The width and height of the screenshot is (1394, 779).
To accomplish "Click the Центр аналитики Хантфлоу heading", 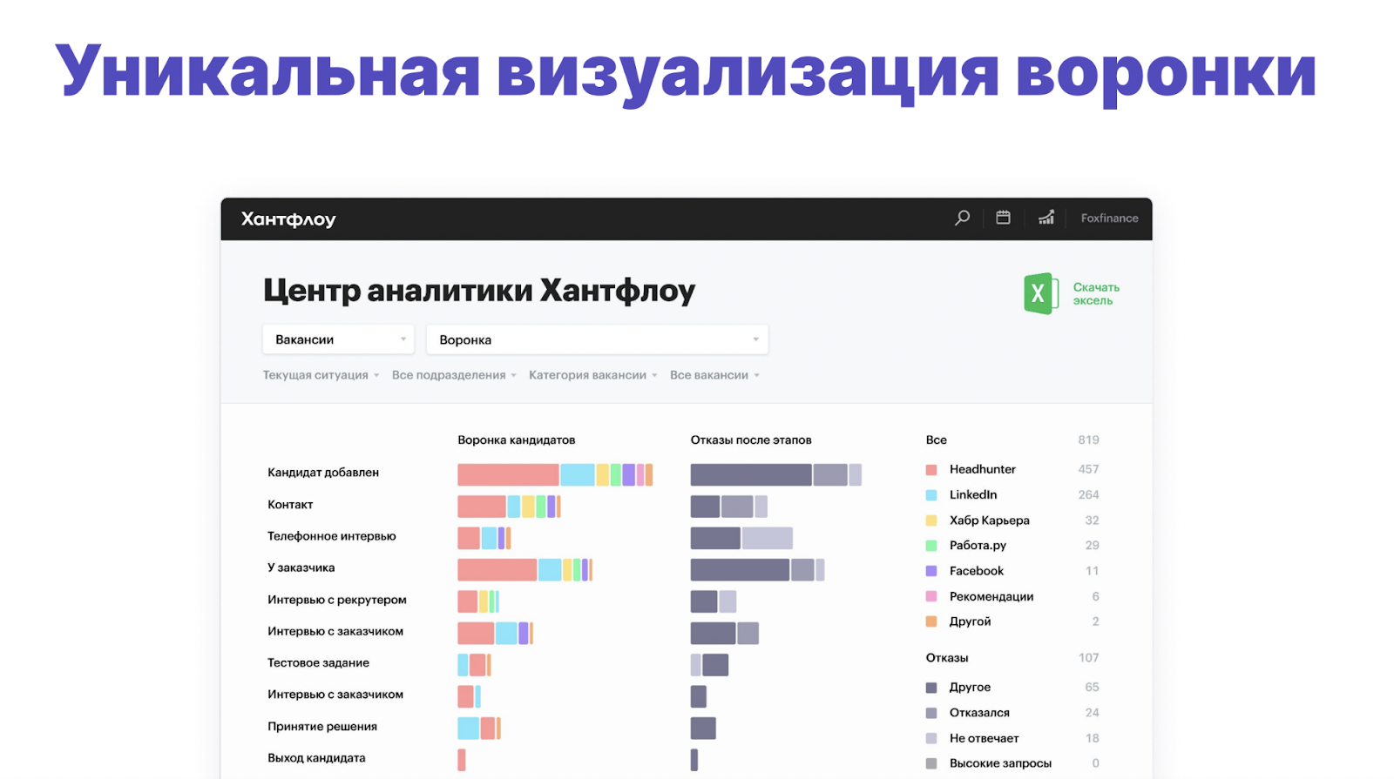I will click(479, 291).
